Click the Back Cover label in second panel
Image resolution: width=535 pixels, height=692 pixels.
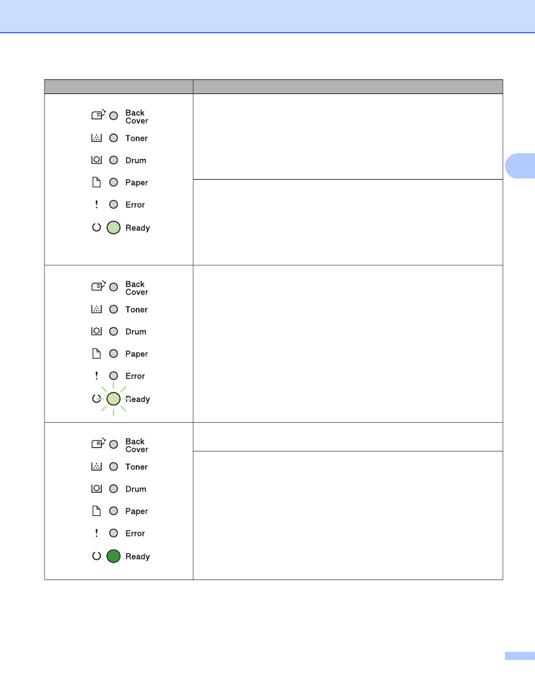(137, 288)
